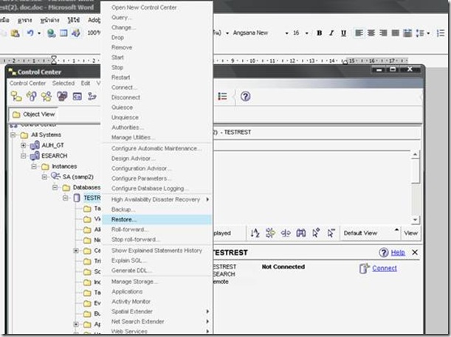Viewport: 451px width, 337px height.
Task: Click filter icon in details toolbar
Action: click(x=270, y=233)
